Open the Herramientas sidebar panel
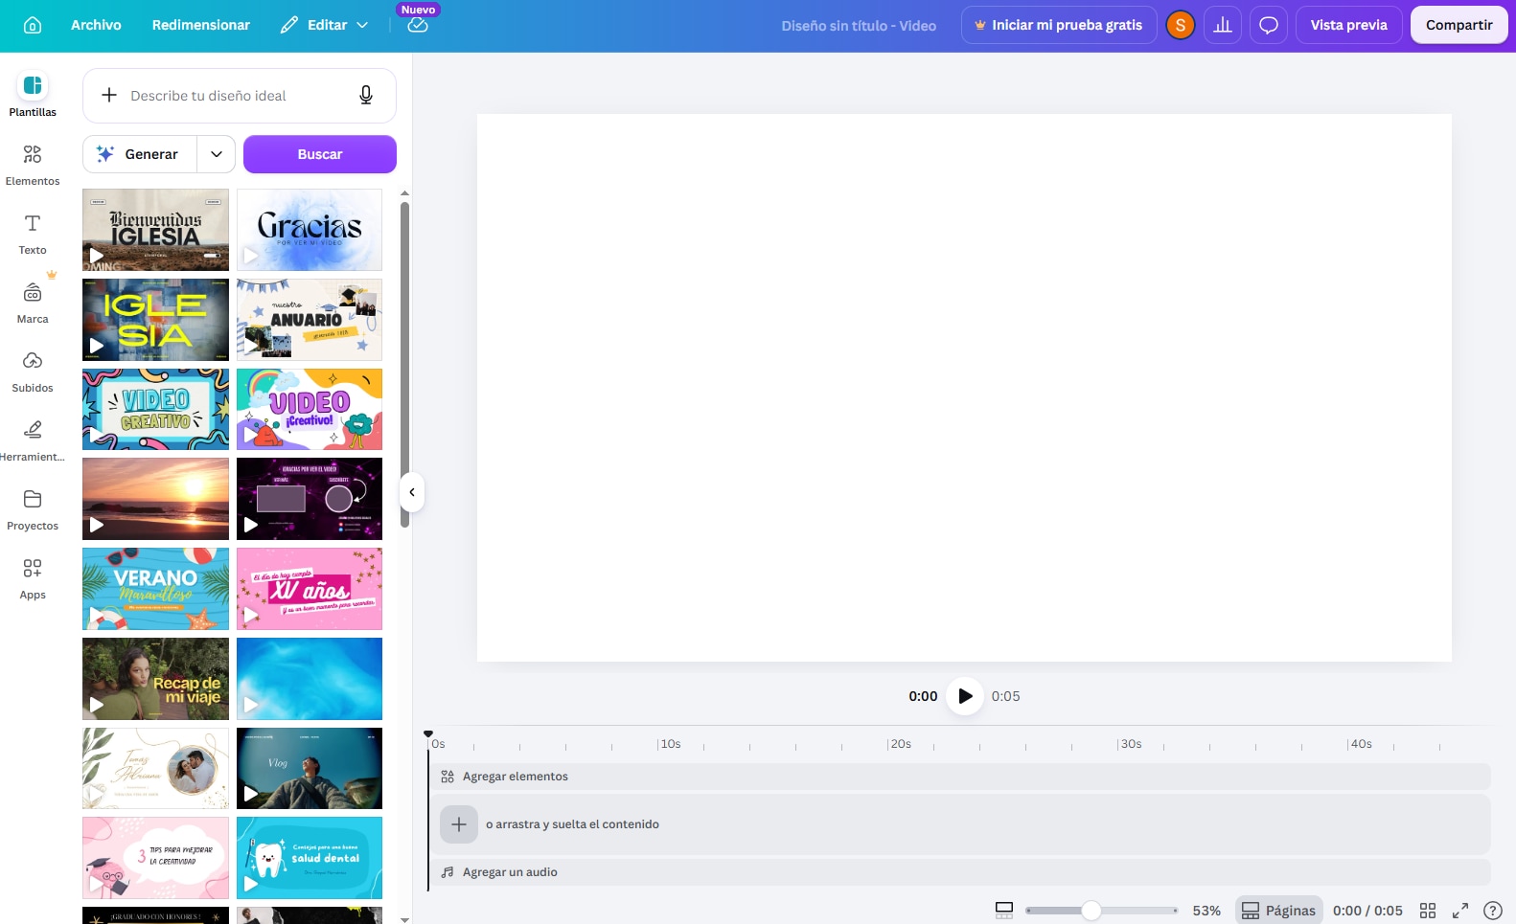This screenshot has width=1516, height=924. tap(33, 439)
